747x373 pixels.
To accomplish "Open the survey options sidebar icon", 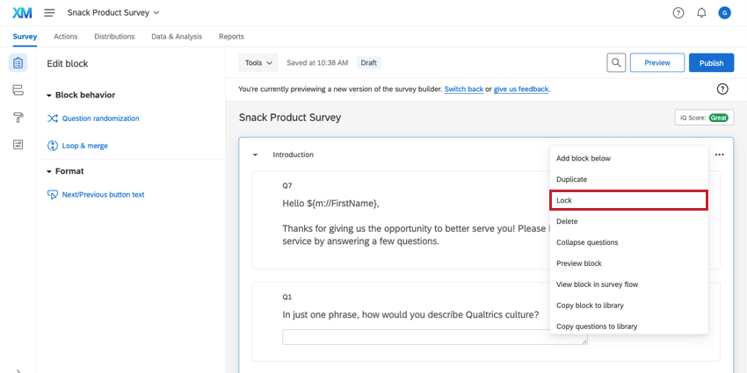I will (18, 145).
